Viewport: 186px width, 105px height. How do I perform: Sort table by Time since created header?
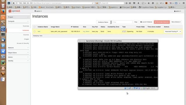[x=154, y=27]
